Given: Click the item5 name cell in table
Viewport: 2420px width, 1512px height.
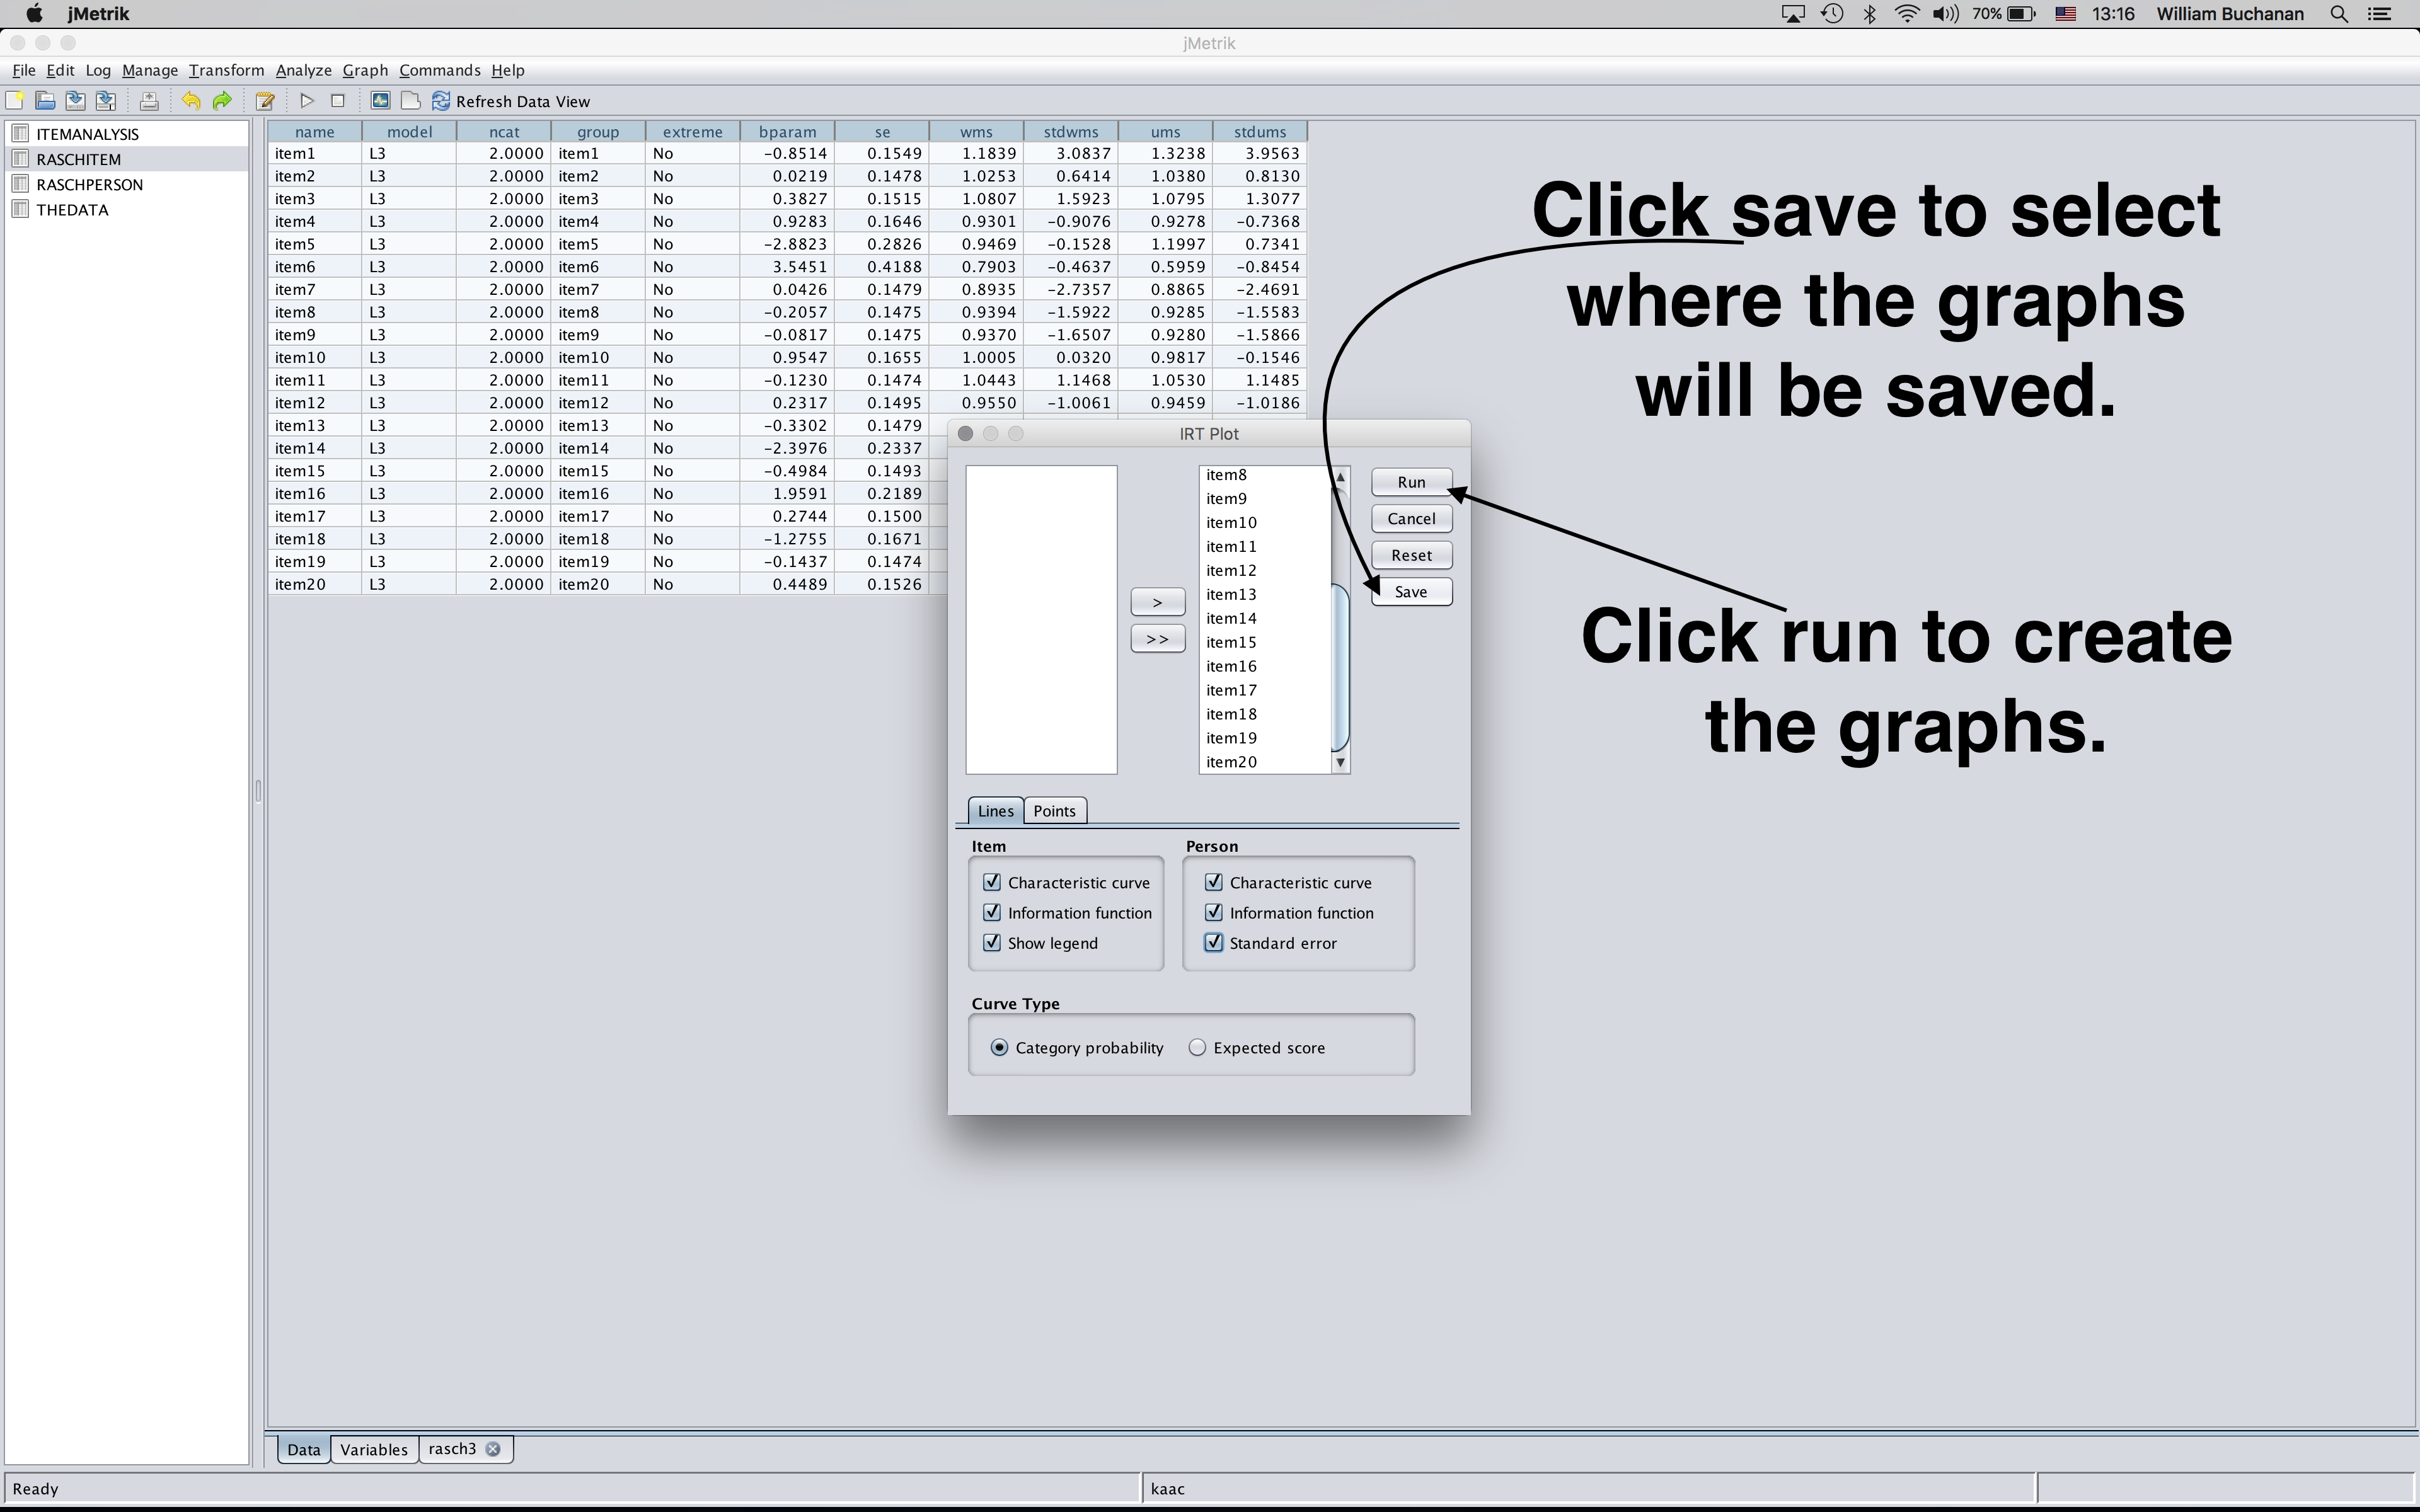Looking at the screenshot, I should tap(315, 244).
